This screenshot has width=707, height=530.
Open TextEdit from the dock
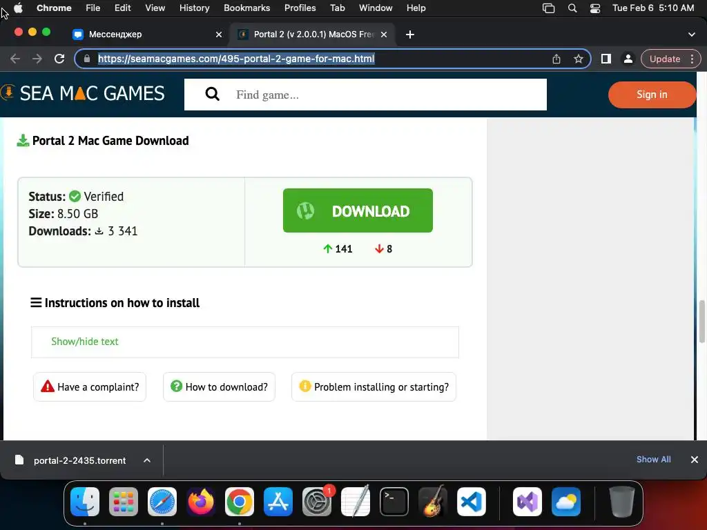pos(356,502)
